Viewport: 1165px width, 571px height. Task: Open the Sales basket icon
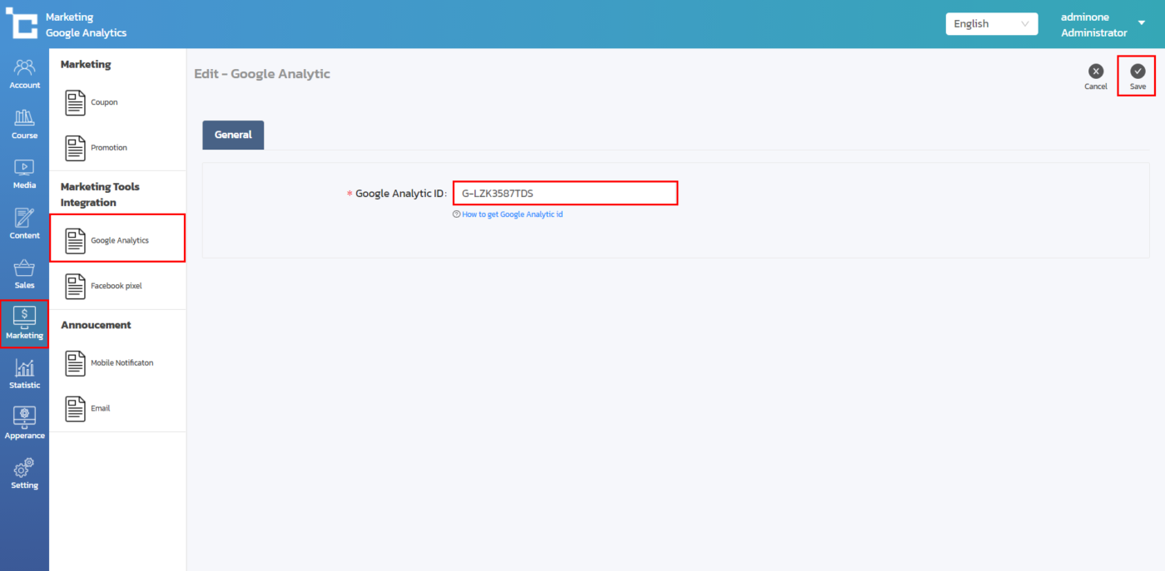pos(24,273)
